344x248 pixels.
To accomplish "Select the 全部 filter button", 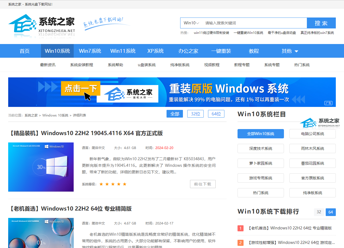I will (x=175, y=114).
